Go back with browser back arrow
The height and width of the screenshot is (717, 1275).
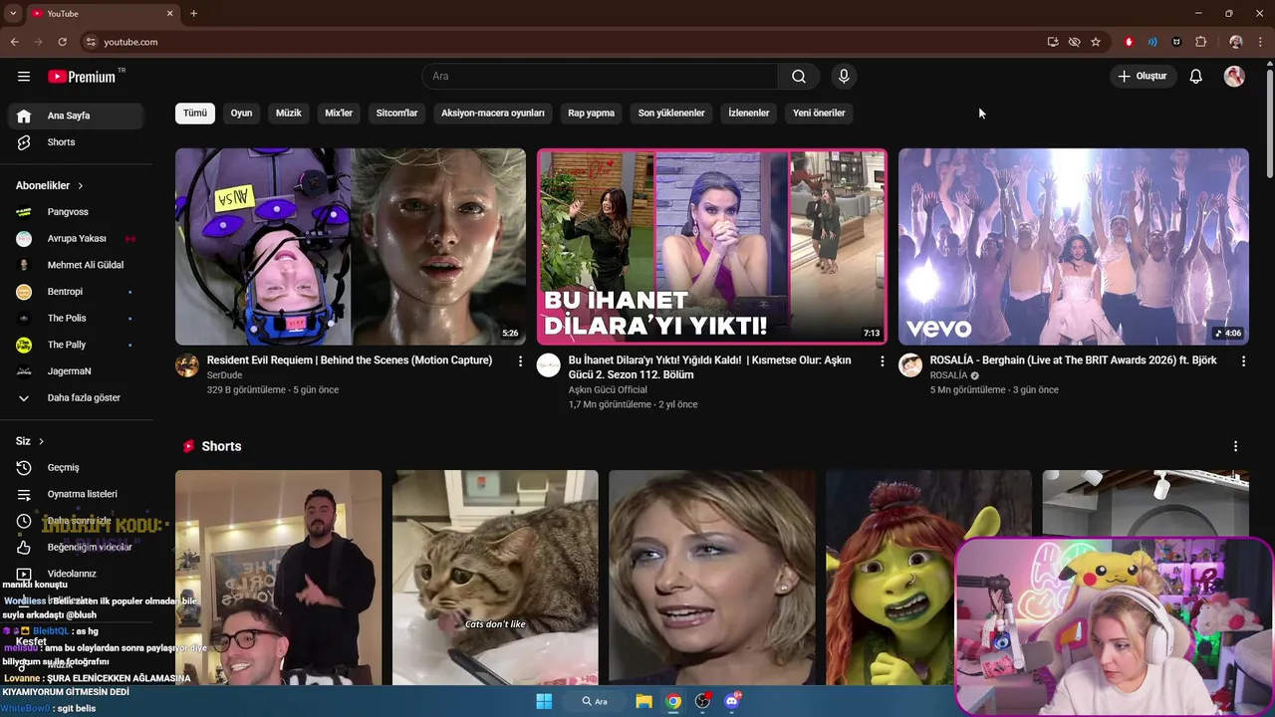click(14, 42)
